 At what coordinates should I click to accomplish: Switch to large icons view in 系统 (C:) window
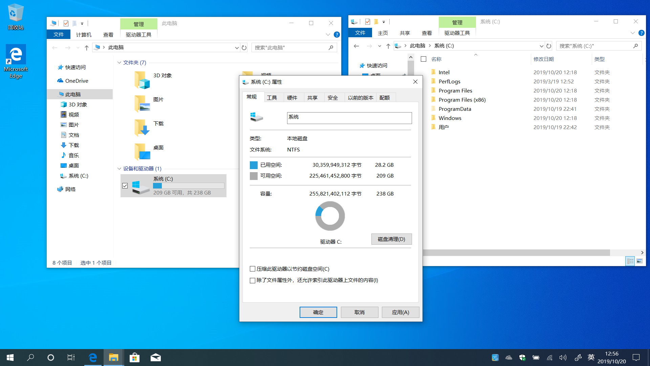point(640,261)
